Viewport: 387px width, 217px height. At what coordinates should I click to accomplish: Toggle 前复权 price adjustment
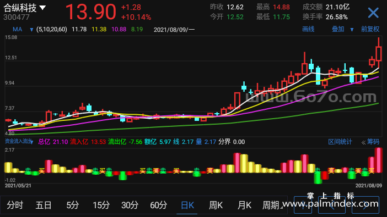(x=370, y=29)
